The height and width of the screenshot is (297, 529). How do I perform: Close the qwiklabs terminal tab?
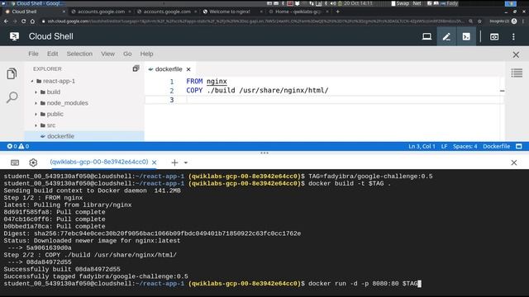pyautogui.click(x=155, y=163)
